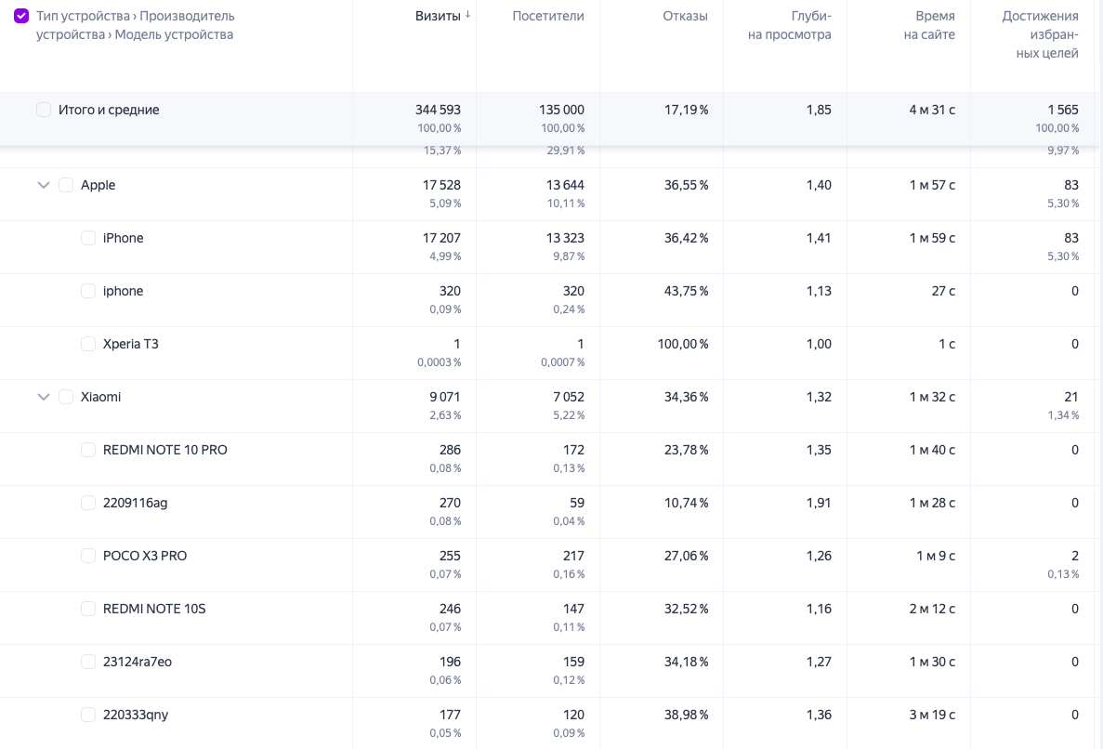
Task: Select the REDMI NOTE 10S row label
Action: (x=154, y=609)
